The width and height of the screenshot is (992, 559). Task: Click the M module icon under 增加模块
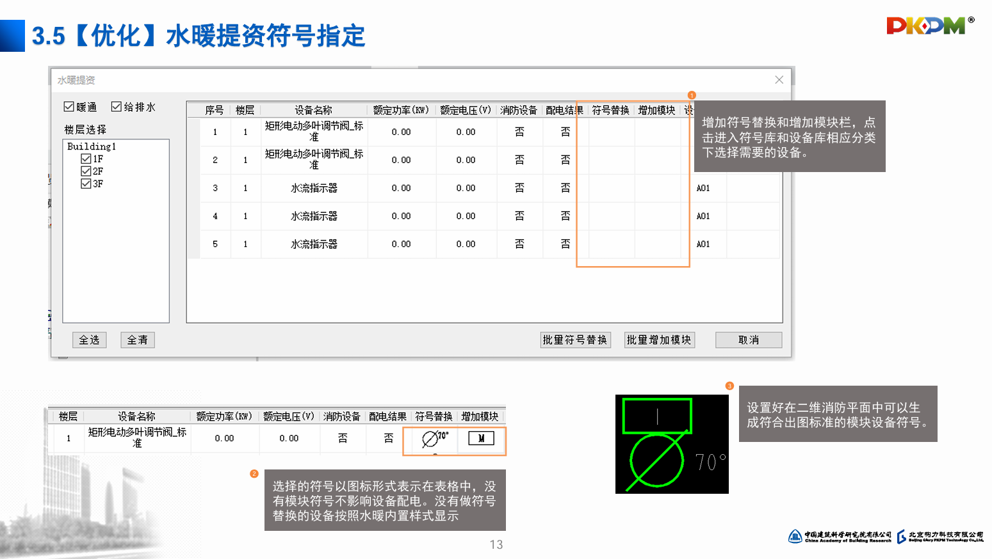pos(481,438)
